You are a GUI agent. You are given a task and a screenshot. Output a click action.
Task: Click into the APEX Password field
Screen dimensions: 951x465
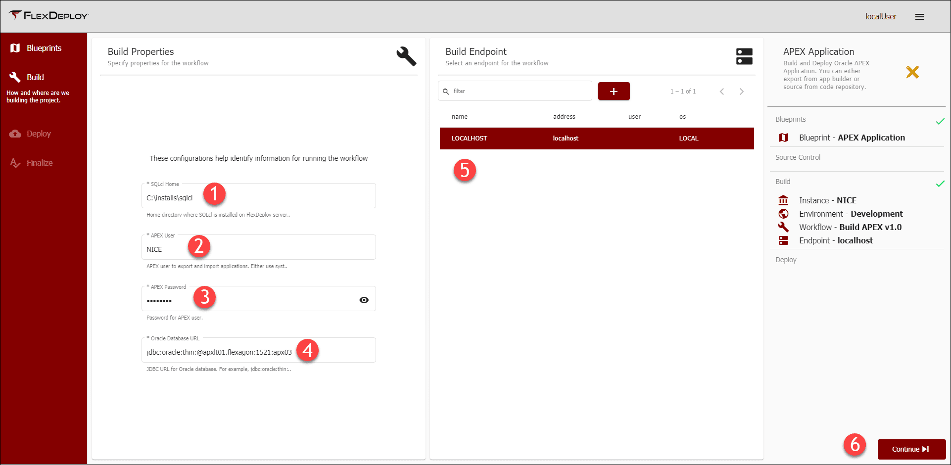tap(258, 299)
